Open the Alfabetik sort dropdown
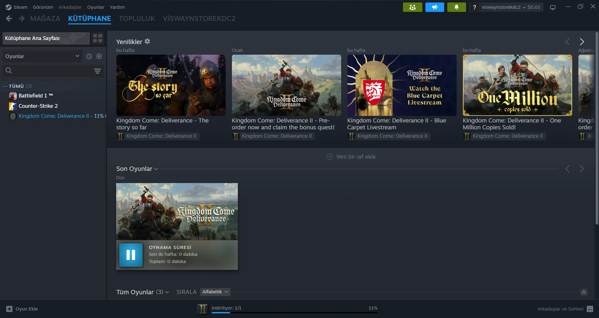599x318 pixels. tap(215, 292)
